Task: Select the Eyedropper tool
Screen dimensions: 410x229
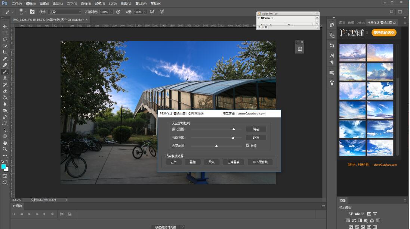Action: (x=5, y=59)
